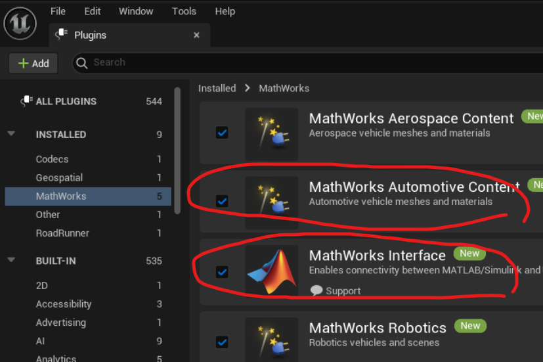Image resolution: width=543 pixels, height=362 pixels.
Task: Click the speech bubble Support icon
Action: click(x=316, y=290)
